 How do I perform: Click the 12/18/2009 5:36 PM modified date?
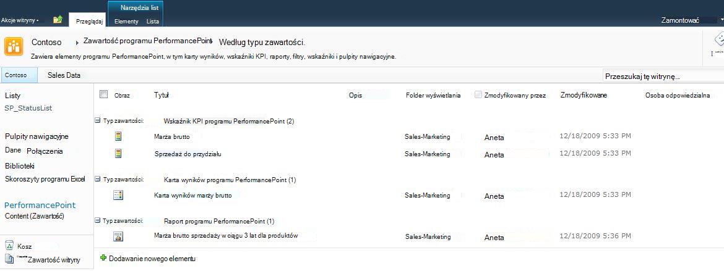click(x=595, y=236)
